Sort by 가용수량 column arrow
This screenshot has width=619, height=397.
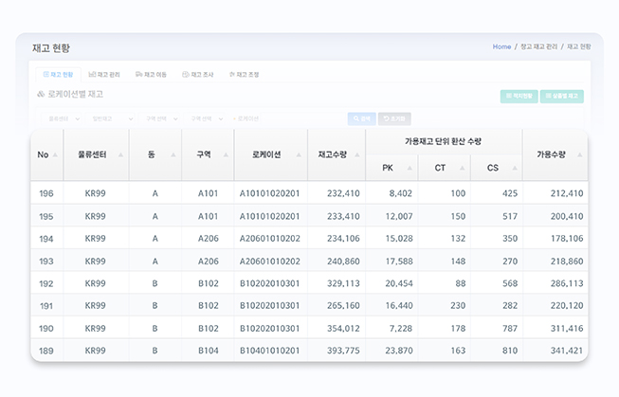coord(580,154)
